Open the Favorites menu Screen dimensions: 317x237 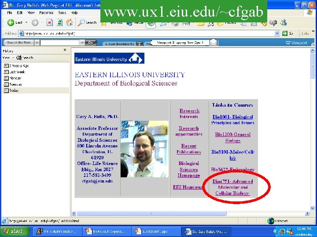46,13
